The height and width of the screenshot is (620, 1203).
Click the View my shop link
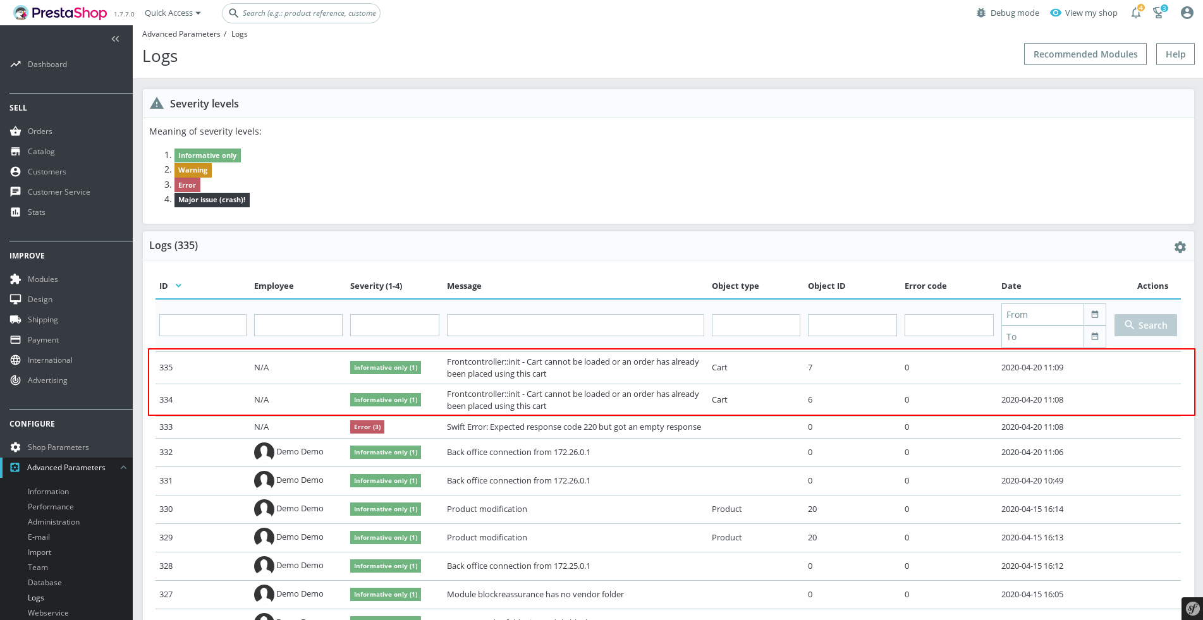click(1084, 13)
